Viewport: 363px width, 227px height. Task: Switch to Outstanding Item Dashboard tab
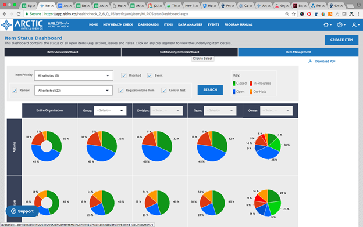pos(179,52)
